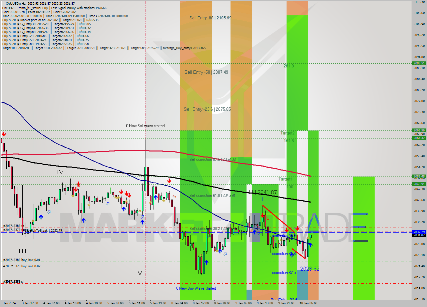
Task: Select 'Sell correction 61.8 | 2045.91' label
Action: (212, 196)
